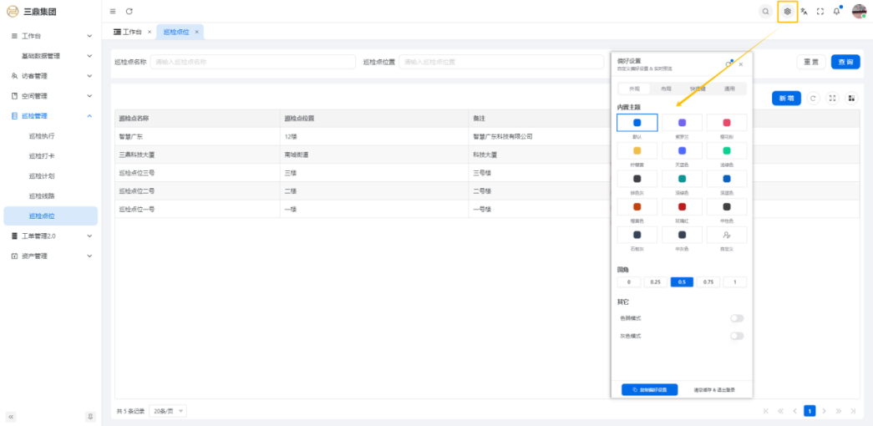This screenshot has width=873, height=426.
Task: Enter fullscreen using the top bar icon
Action: [820, 12]
